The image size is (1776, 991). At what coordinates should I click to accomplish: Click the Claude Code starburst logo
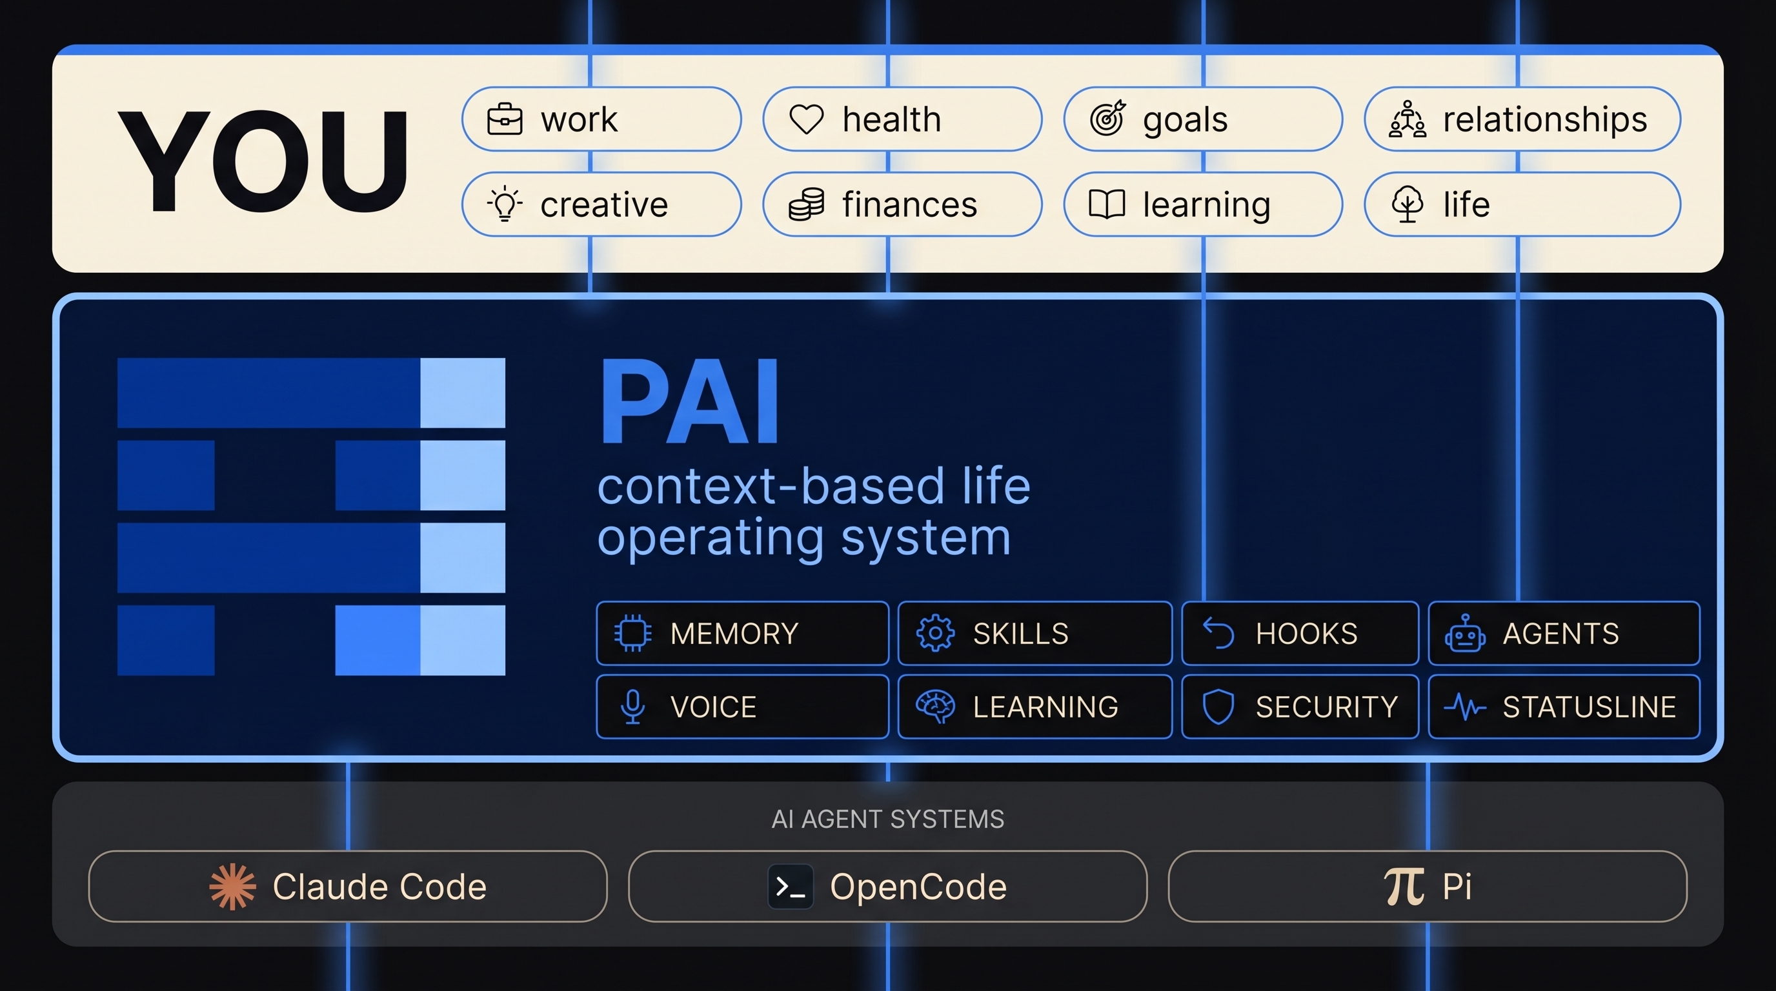[x=234, y=886]
